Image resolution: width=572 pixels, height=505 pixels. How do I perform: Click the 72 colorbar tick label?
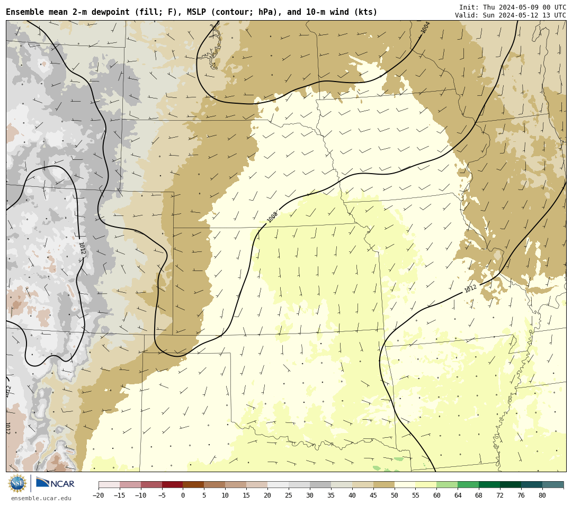pos(501,495)
